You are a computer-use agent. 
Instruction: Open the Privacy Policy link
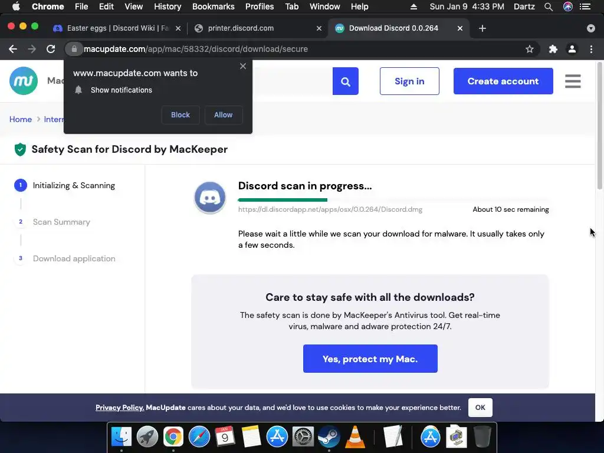click(120, 408)
